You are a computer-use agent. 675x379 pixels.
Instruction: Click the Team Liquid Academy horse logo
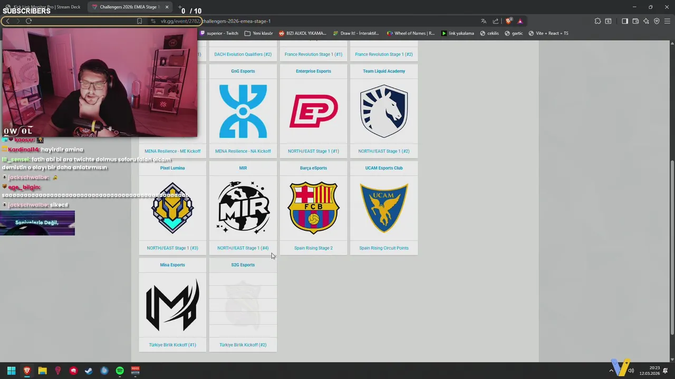pos(384,111)
